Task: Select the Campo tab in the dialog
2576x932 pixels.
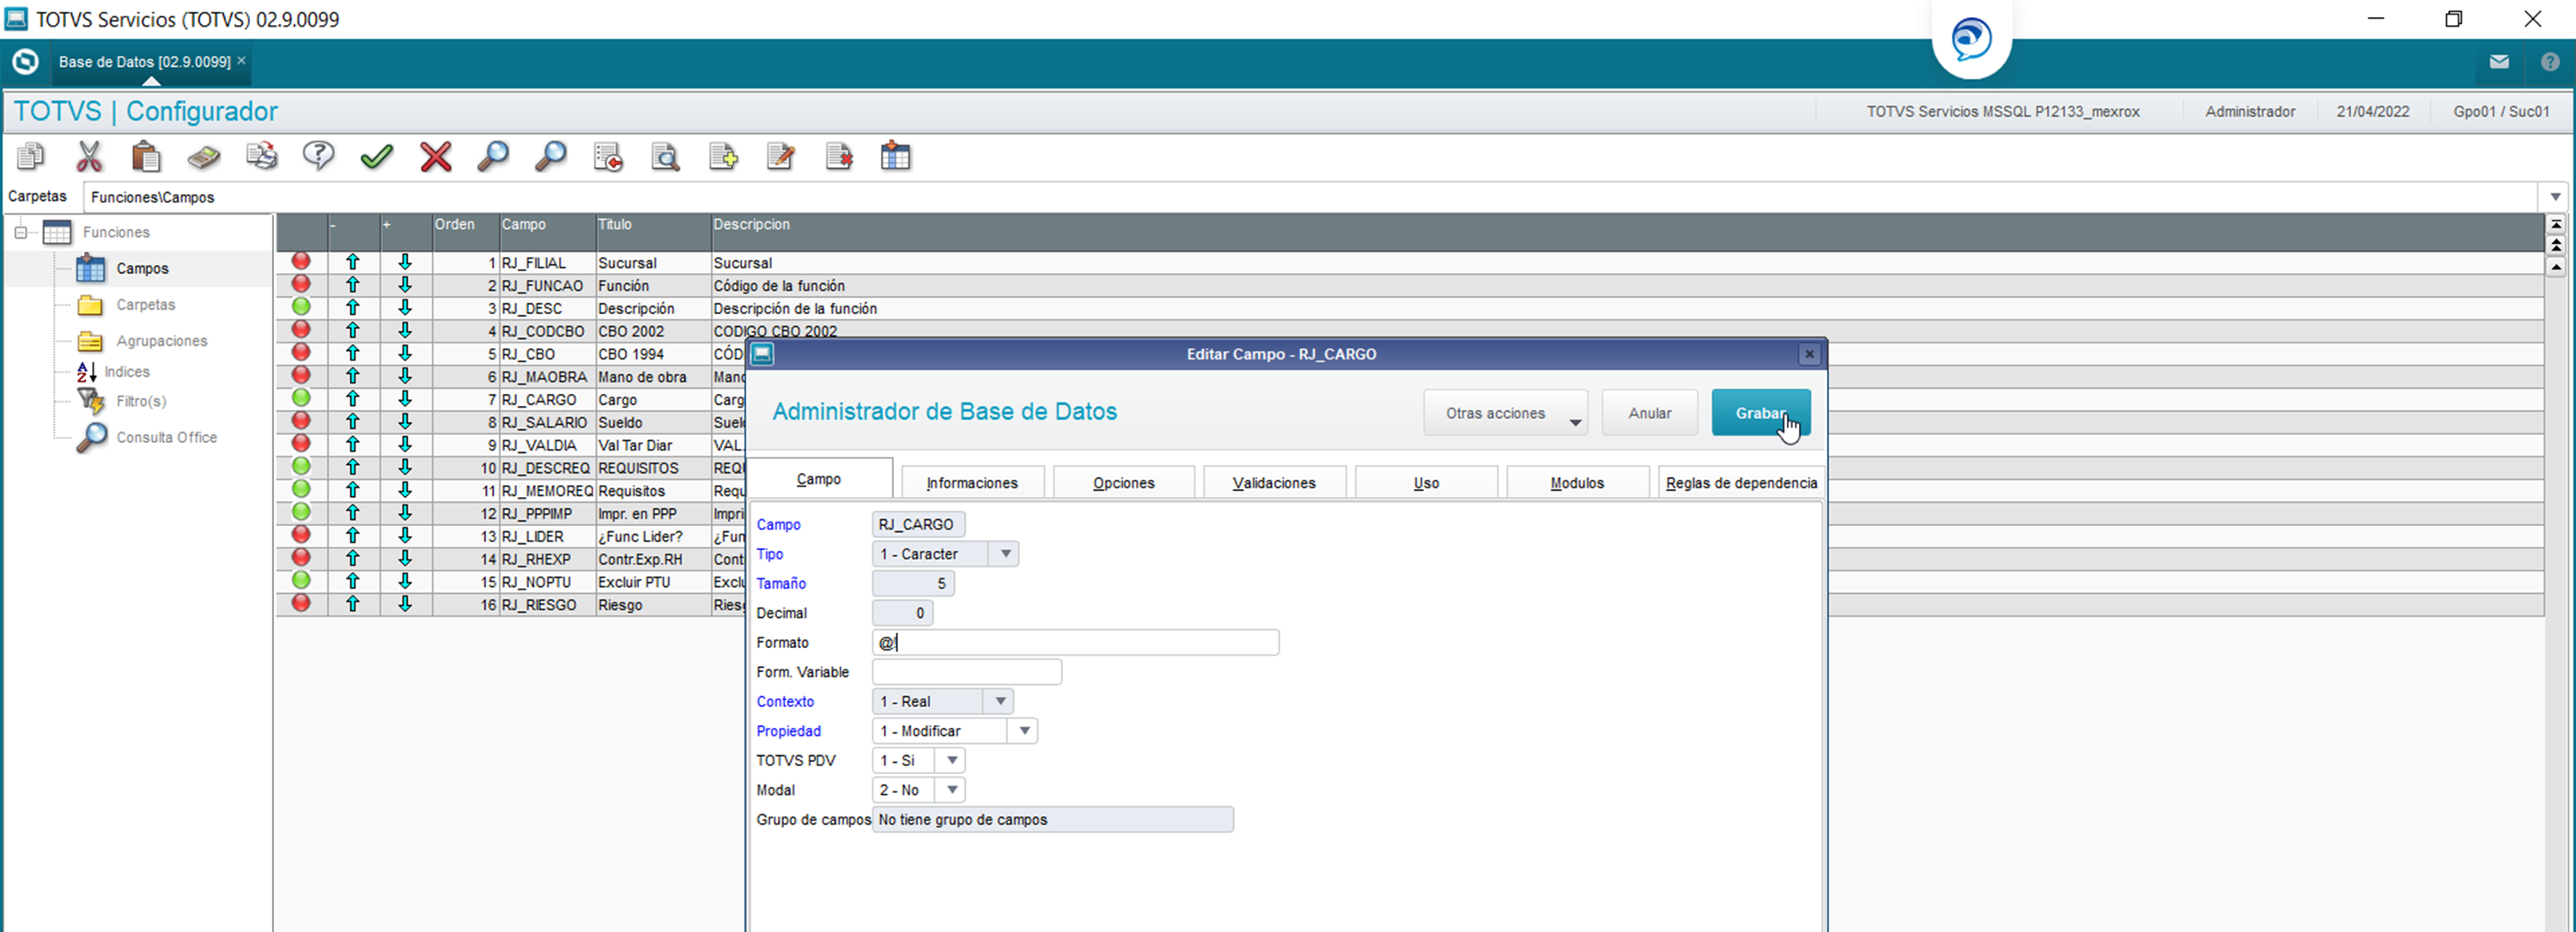Action: (819, 480)
